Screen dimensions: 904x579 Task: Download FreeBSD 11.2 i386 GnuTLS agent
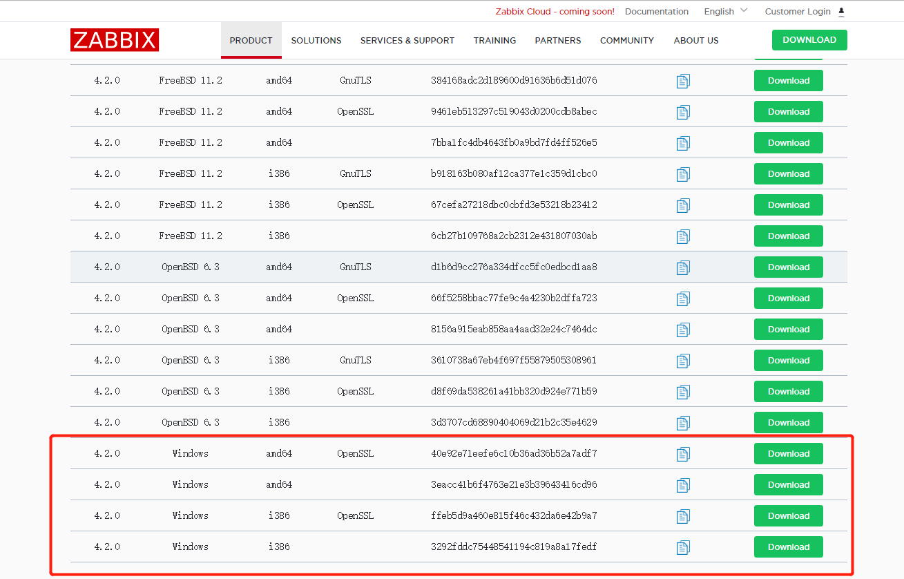(x=789, y=173)
